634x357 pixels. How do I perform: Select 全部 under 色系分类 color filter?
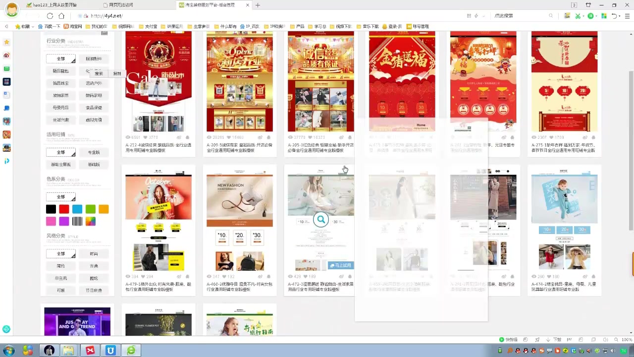[x=60, y=197]
